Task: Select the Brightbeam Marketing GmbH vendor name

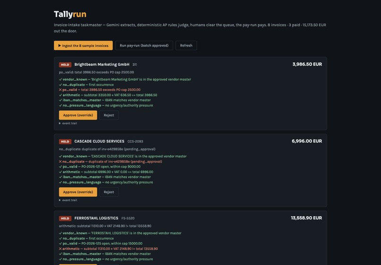Action: point(102,64)
